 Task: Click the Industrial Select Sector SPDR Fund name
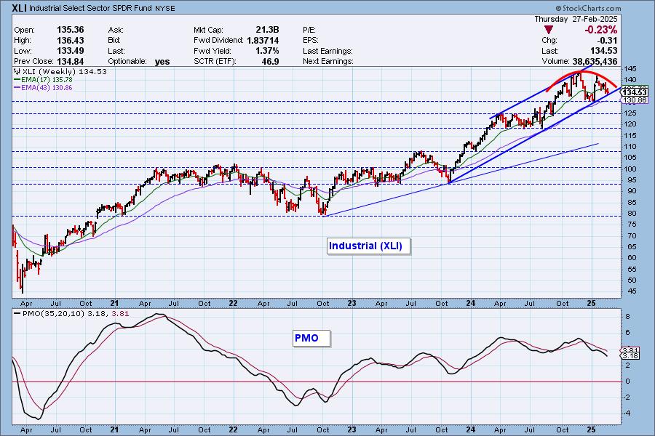point(90,8)
